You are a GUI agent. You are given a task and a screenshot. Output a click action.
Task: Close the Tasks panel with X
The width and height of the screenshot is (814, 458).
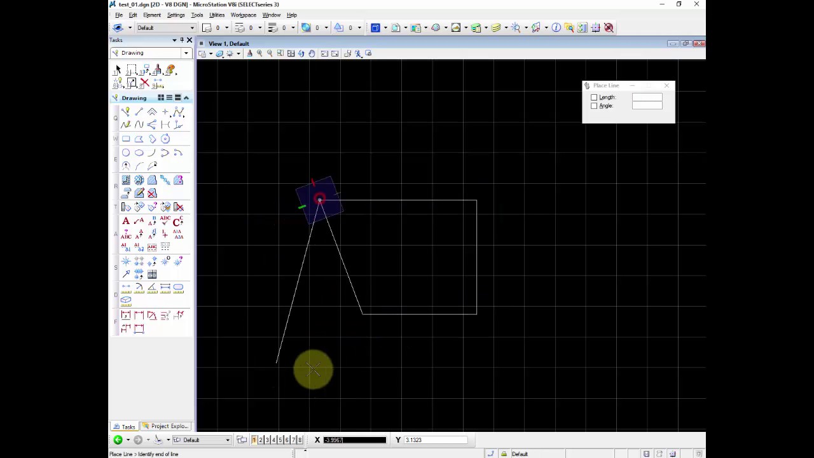tap(189, 40)
